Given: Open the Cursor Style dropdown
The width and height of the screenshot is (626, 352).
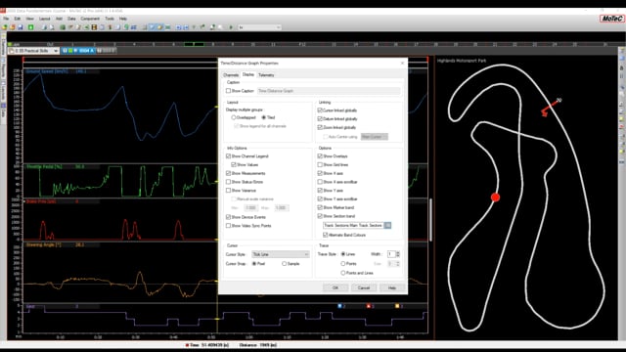Looking at the screenshot, I should [x=281, y=254].
